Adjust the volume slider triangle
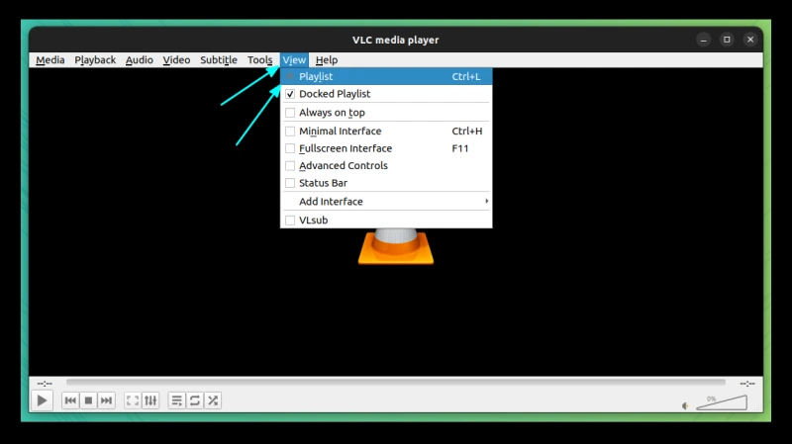 click(x=722, y=402)
